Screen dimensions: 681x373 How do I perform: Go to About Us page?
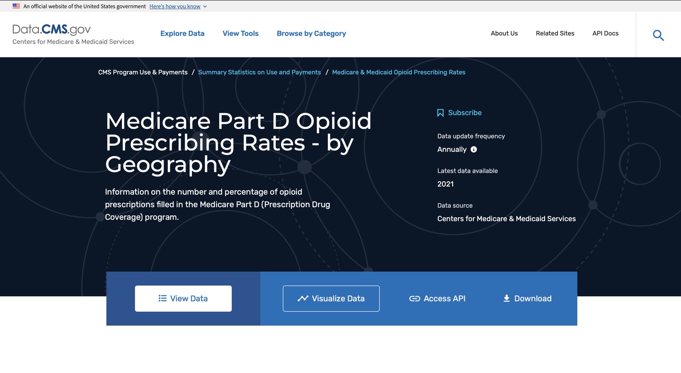504,33
